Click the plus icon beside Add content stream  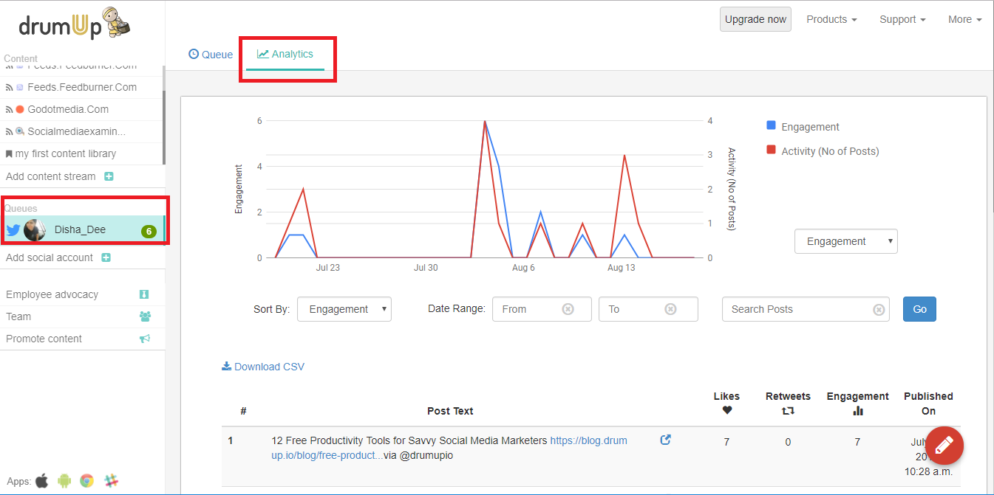point(109,176)
